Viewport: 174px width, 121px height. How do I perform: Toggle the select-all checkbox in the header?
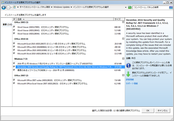point(14,19)
